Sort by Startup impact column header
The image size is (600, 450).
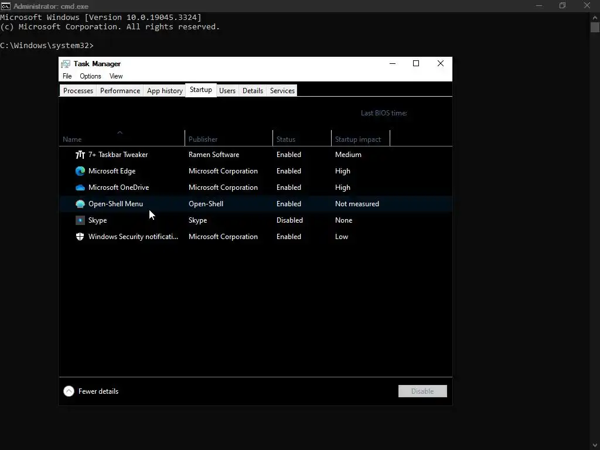(x=360, y=138)
